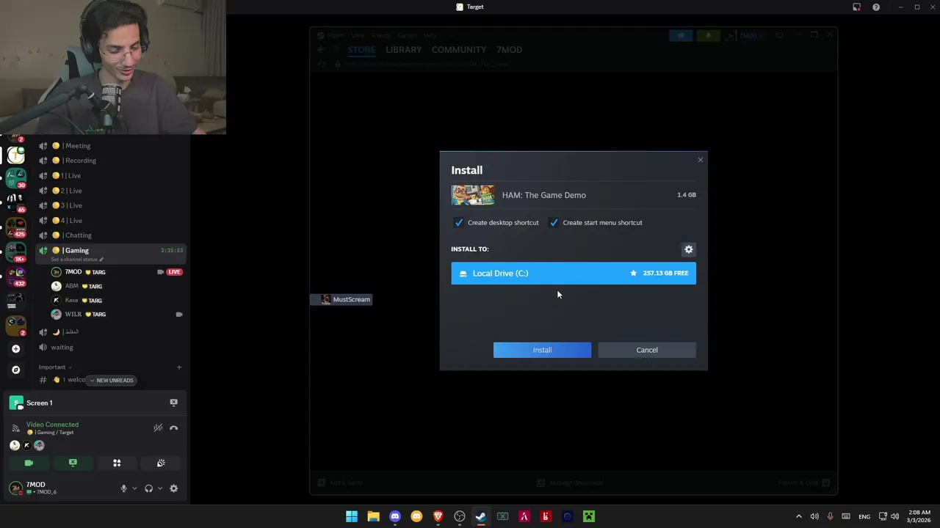The image size is (940, 528).
Task: Join the Meeting voice channel
Action: pos(112,146)
